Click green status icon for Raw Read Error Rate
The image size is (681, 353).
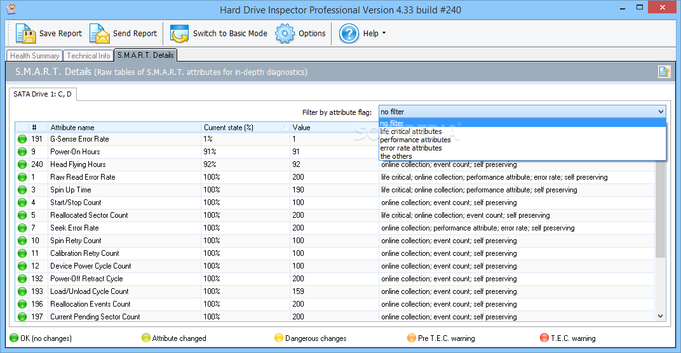[22, 177]
